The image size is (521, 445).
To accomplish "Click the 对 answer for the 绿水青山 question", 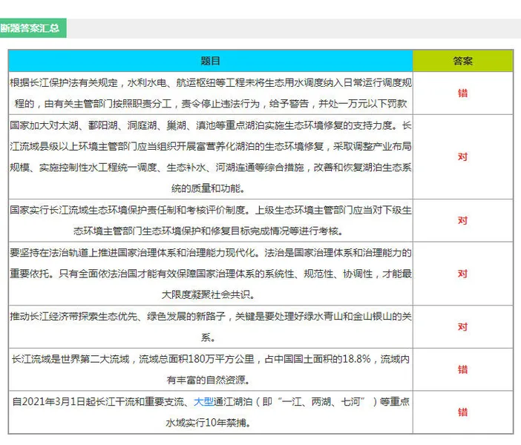I will (x=462, y=327).
